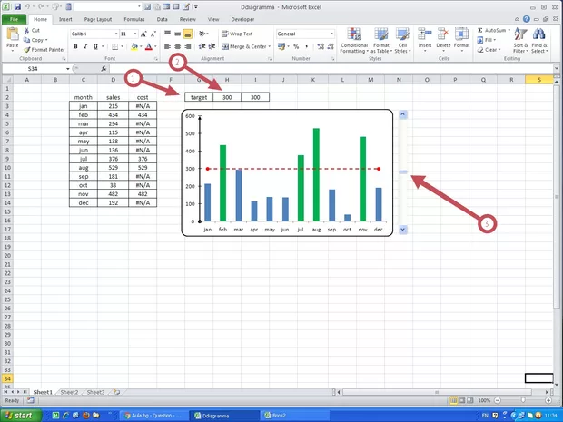The image size is (563, 422).
Task: Open Format as Table gallery
Action: point(381,40)
